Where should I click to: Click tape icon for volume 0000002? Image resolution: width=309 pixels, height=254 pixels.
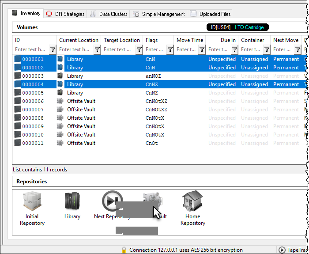(18, 68)
